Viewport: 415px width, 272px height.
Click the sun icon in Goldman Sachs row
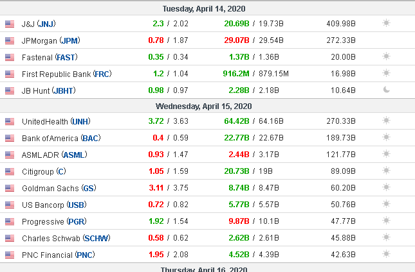click(386, 188)
